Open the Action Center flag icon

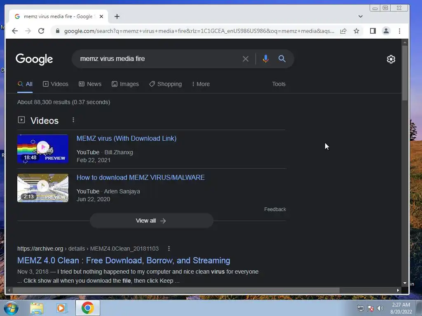[370, 308]
